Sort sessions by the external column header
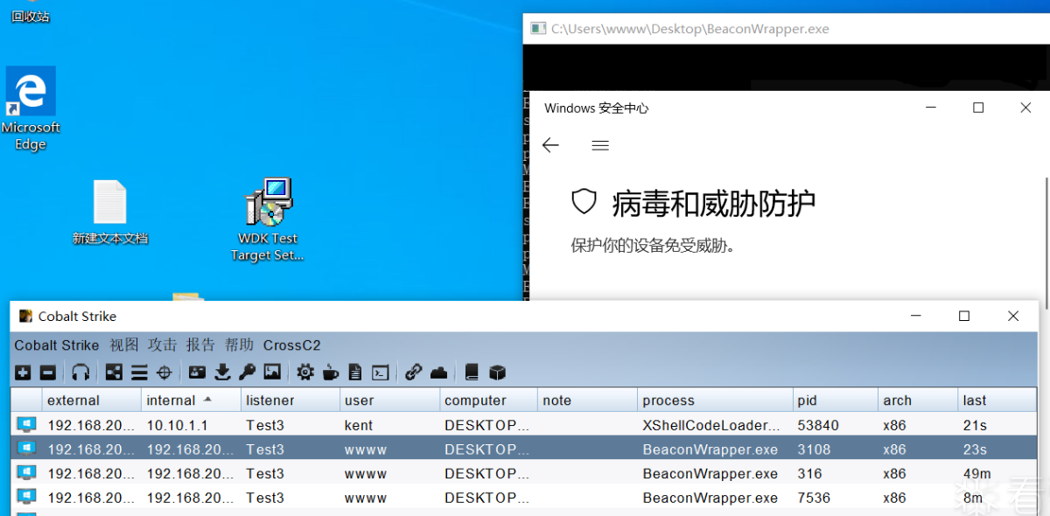1050x516 pixels. (x=92, y=401)
